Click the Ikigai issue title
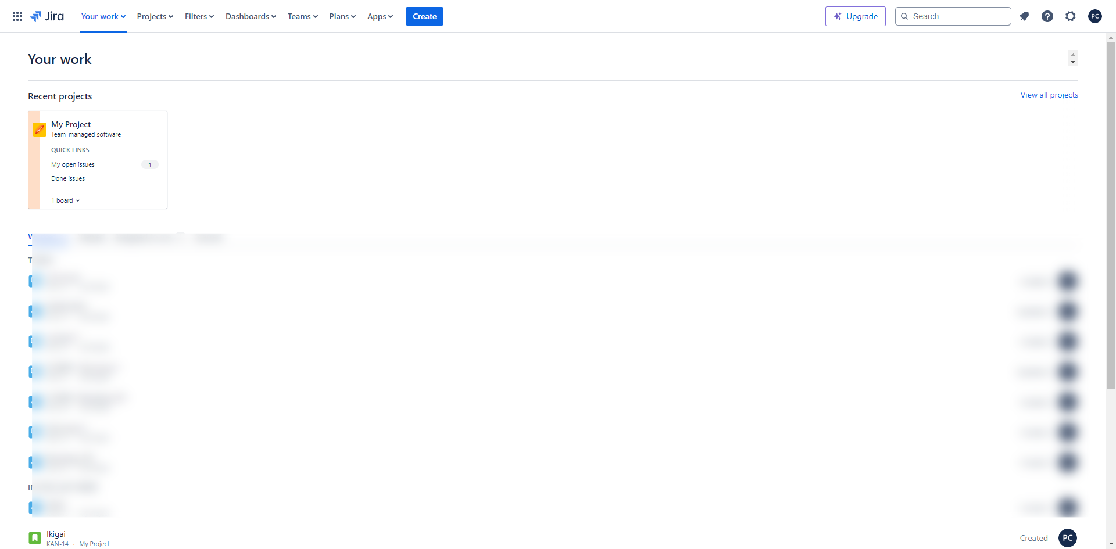The height and width of the screenshot is (549, 1116). [x=56, y=534]
